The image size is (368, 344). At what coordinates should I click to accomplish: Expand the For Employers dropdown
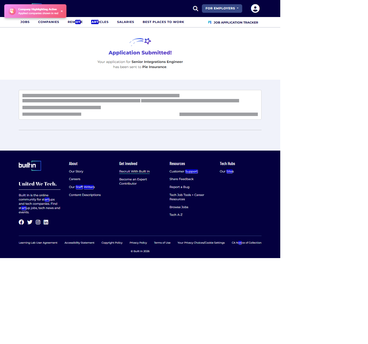coord(222,9)
